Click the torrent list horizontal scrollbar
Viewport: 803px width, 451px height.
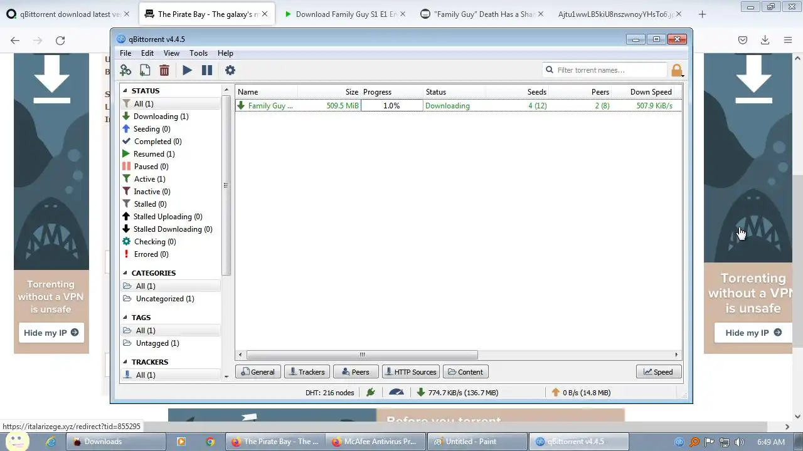pos(362,355)
